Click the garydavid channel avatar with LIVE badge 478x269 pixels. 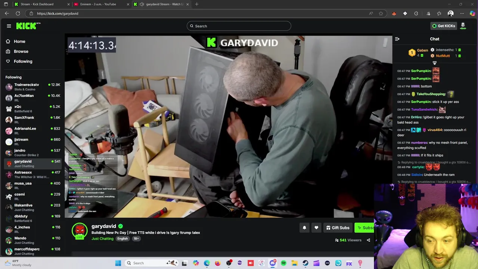(x=80, y=231)
